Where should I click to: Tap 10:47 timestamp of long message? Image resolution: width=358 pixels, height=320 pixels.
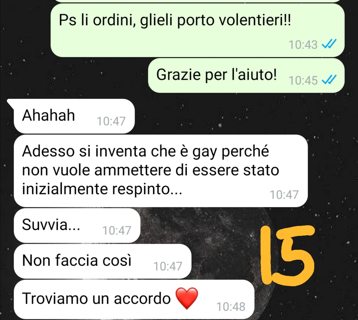pyautogui.click(x=284, y=195)
